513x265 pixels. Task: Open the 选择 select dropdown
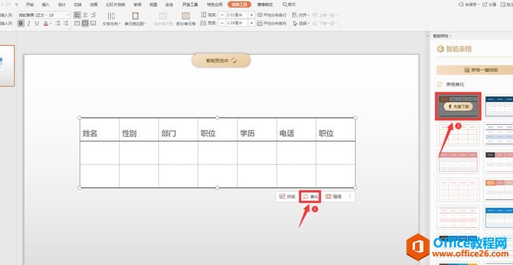pyautogui.click(x=300, y=24)
